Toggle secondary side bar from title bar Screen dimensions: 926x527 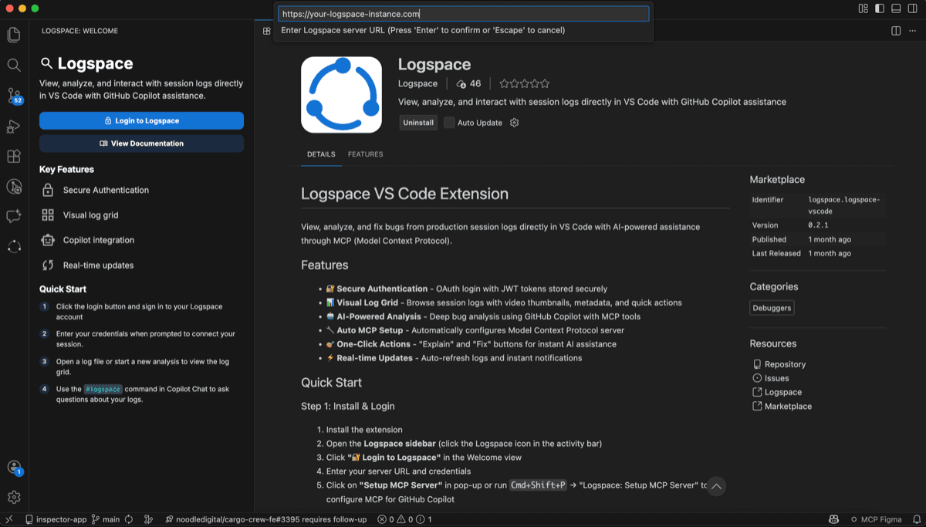click(914, 8)
